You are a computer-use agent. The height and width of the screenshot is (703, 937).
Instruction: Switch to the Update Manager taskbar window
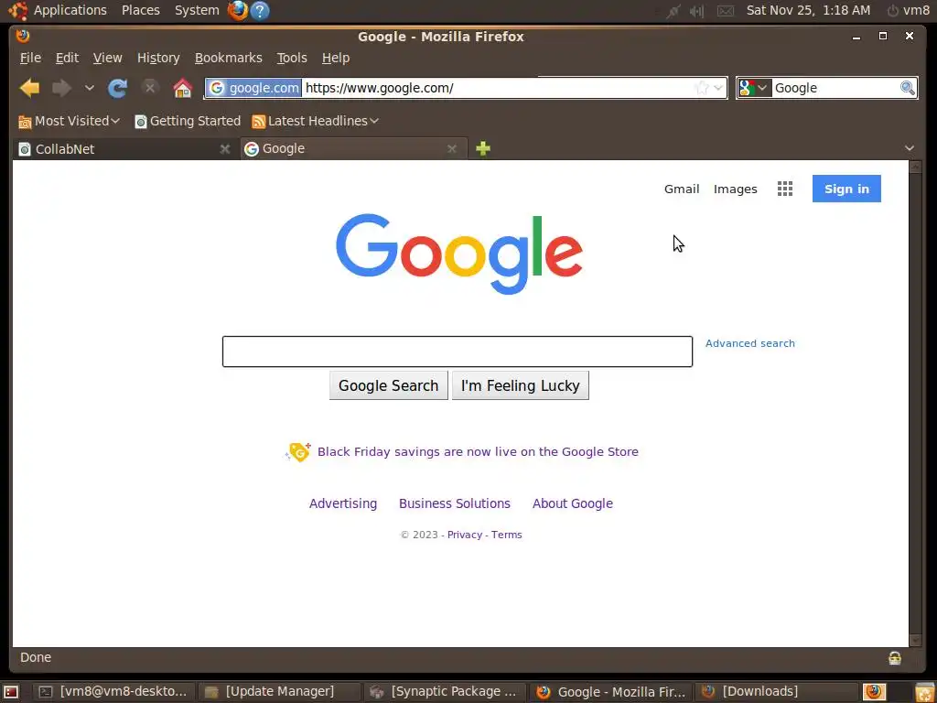click(x=278, y=692)
